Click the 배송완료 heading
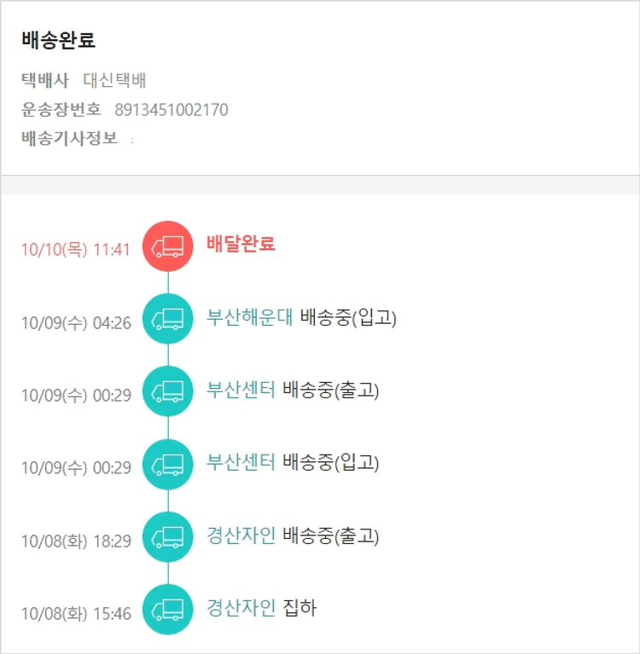The height and width of the screenshot is (654, 640). 59,40
